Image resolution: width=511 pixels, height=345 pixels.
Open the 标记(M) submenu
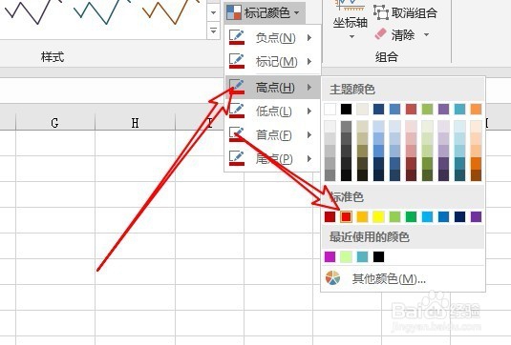coord(272,61)
